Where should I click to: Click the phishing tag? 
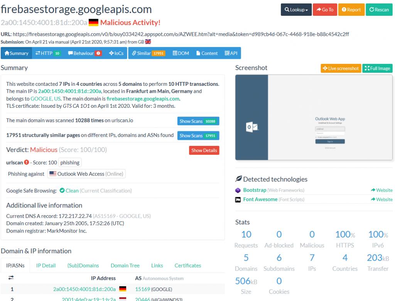[x=70, y=163]
